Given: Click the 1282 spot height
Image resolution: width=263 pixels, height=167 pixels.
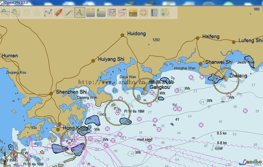Looking at the screenshot, I should 156,40.
